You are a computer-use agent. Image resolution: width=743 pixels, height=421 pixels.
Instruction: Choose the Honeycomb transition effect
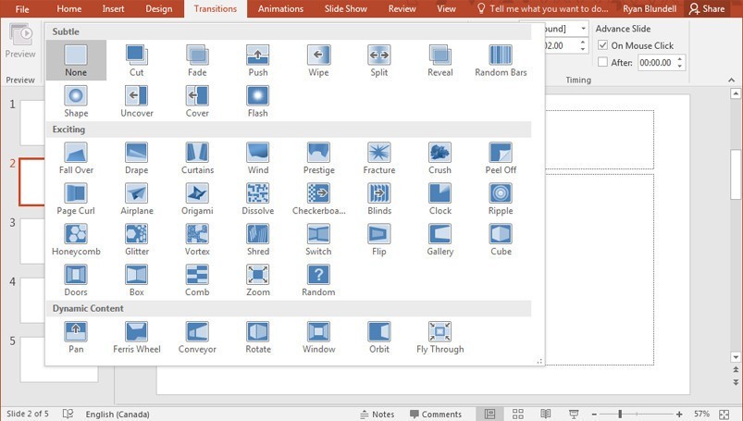tap(76, 240)
